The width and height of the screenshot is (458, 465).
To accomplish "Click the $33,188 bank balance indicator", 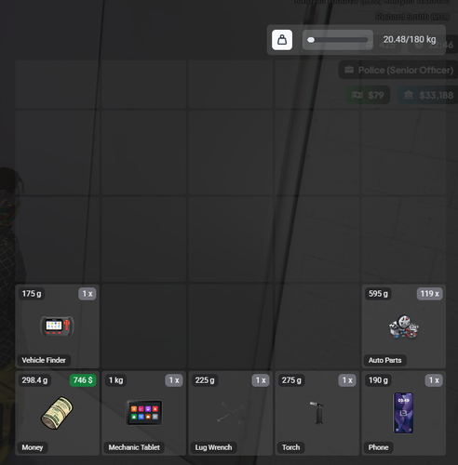I will tap(427, 95).
